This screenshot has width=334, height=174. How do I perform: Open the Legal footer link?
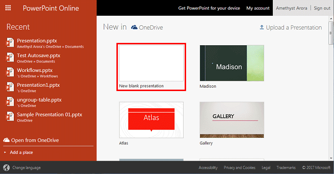click(x=266, y=168)
